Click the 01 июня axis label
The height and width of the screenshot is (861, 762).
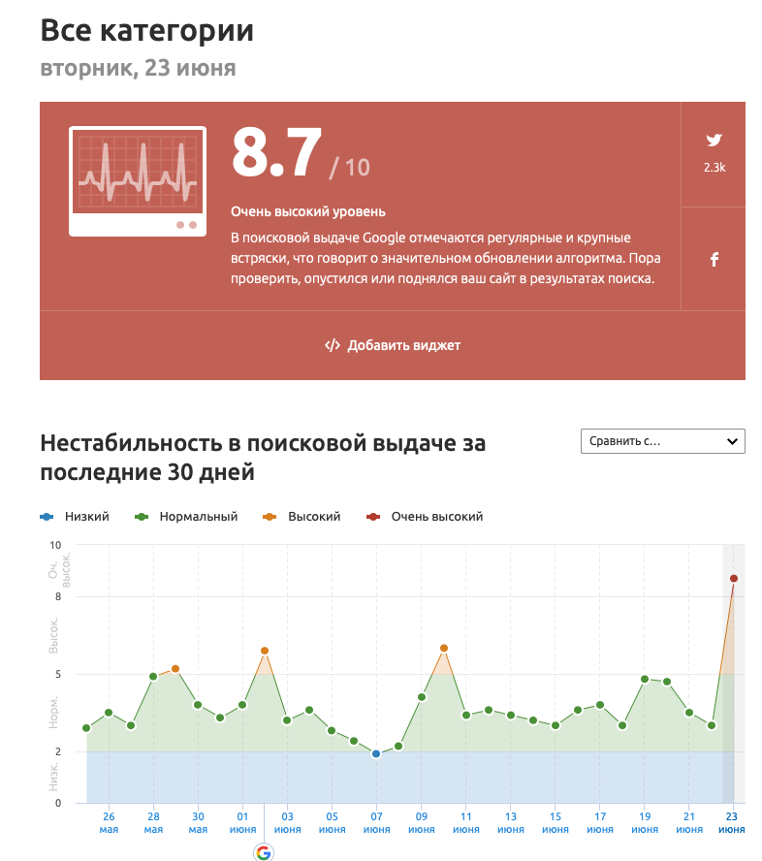tap(242, 822)
